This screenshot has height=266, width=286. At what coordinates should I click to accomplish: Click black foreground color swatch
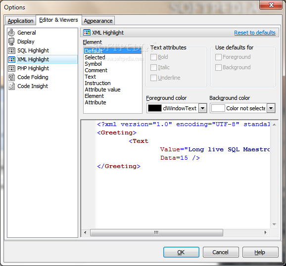pyautogui.click(x=155, y=108)
